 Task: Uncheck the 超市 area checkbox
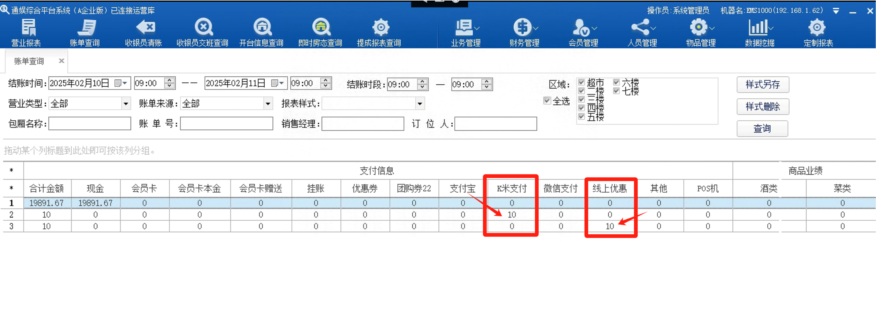pyautogui.click(x=581, y=82)
